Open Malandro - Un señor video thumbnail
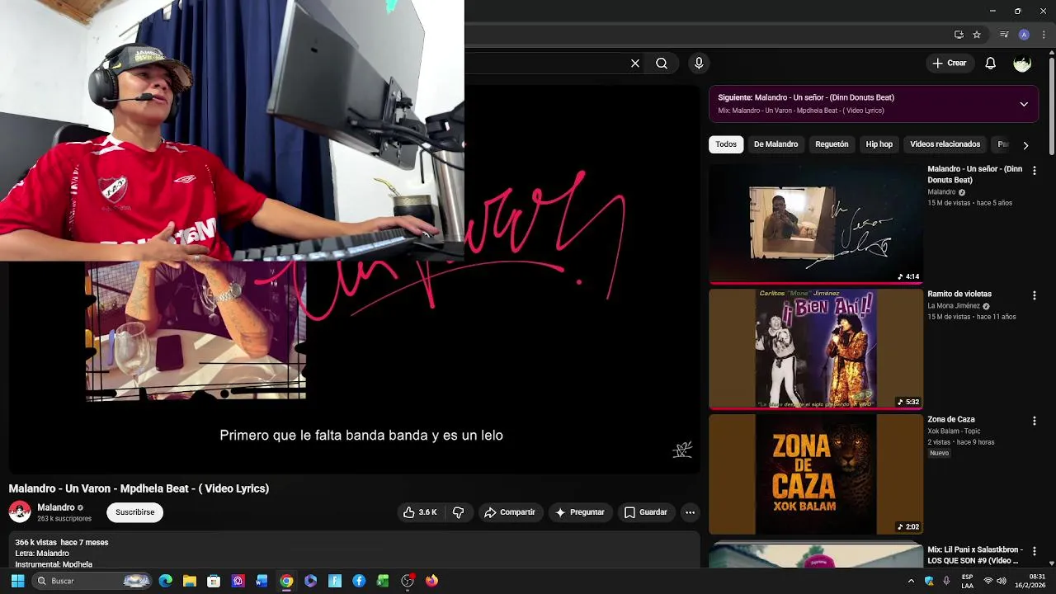Image resolution: width=1056 pixels, height=594 pixels. point(816,224)
